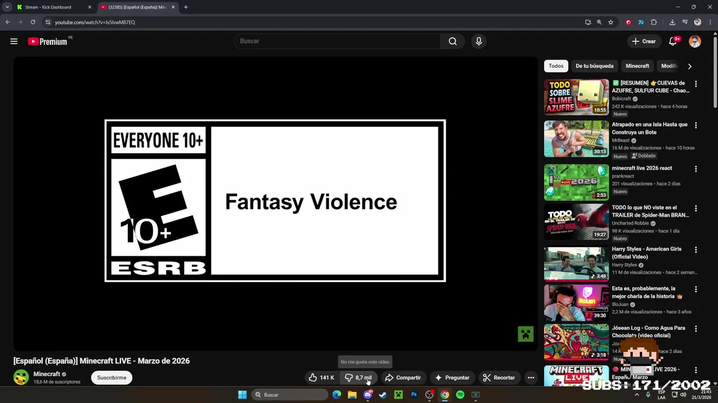Open the notifications bell

673,41
